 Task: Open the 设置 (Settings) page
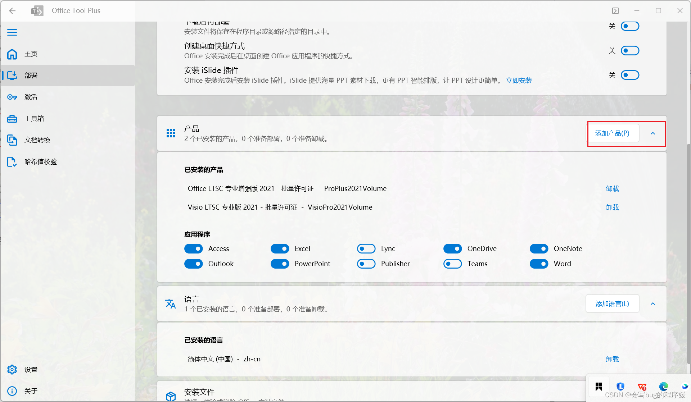tap(31, 369)
